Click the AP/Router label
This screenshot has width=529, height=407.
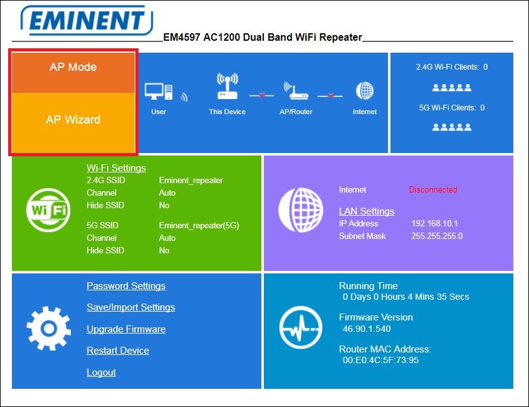point(296,112)
